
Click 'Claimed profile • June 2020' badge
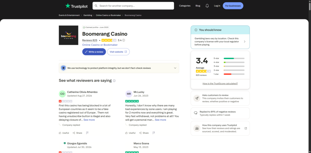click(96, 27)
